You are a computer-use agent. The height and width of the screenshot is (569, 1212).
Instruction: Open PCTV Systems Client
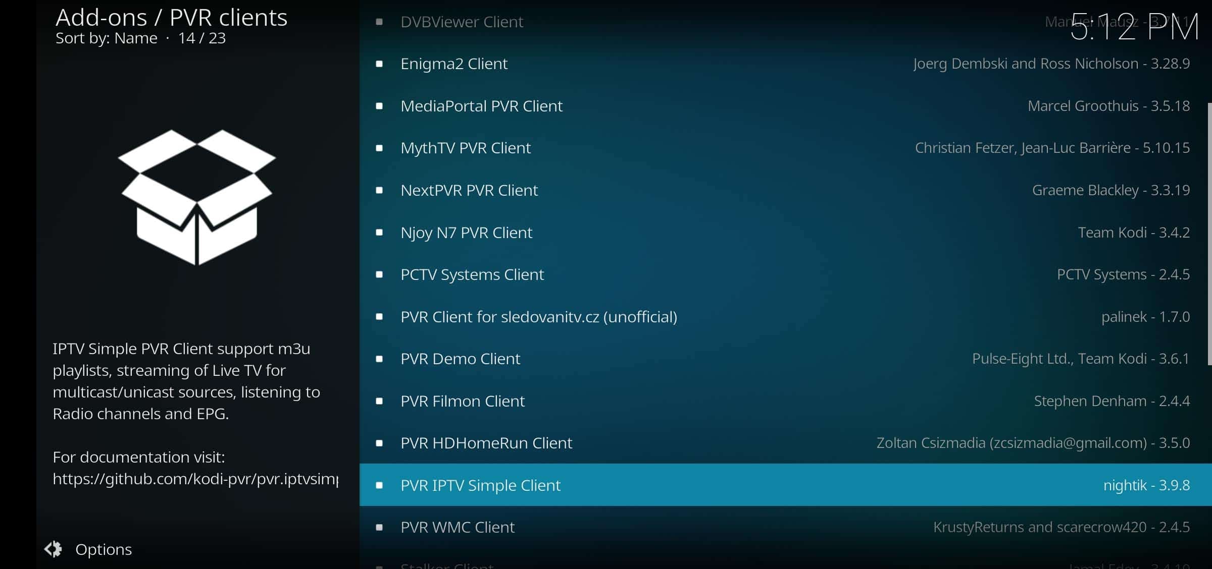pos(785,274)
